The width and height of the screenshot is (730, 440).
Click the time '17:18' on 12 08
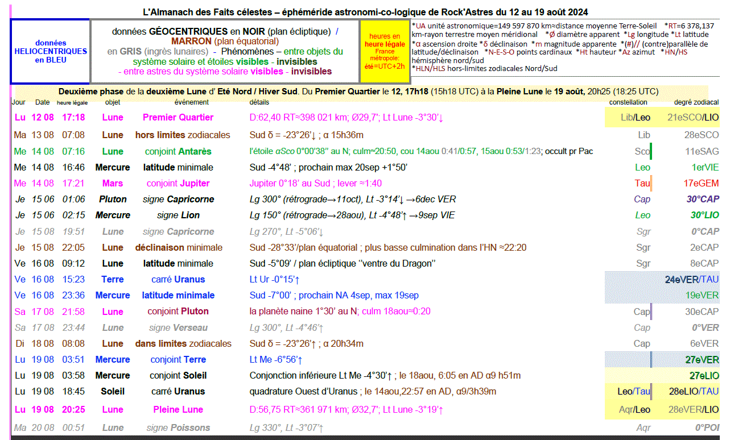click(x=73, y=117)
